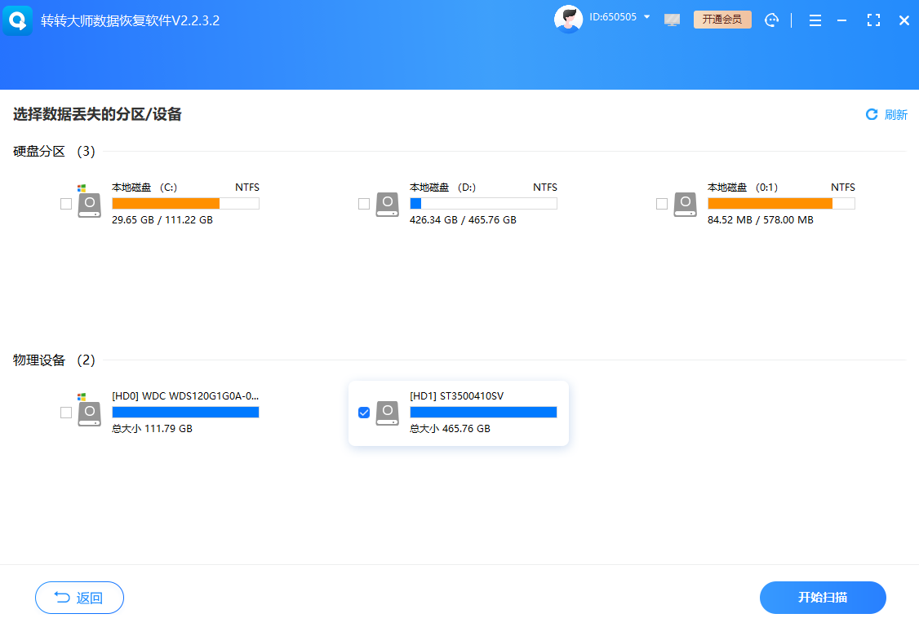This screenshot has height=627, width=919.
Task: Open the user avatar profile
Action: point(567,18)
